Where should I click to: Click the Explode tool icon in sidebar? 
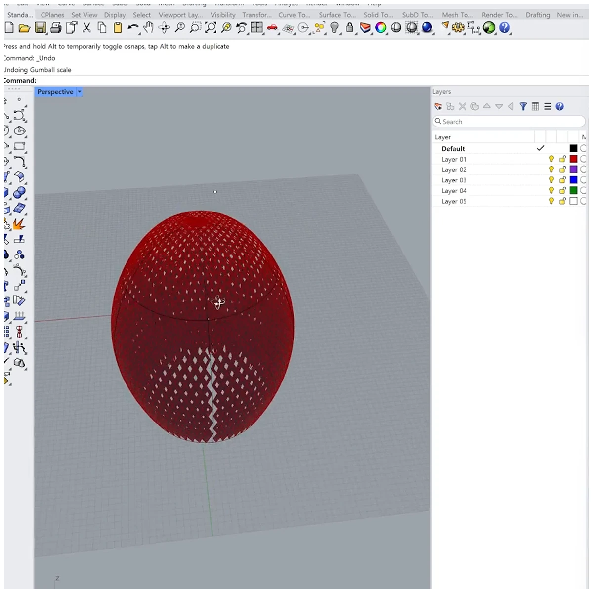pyautogui.click(x=19, y=224)
